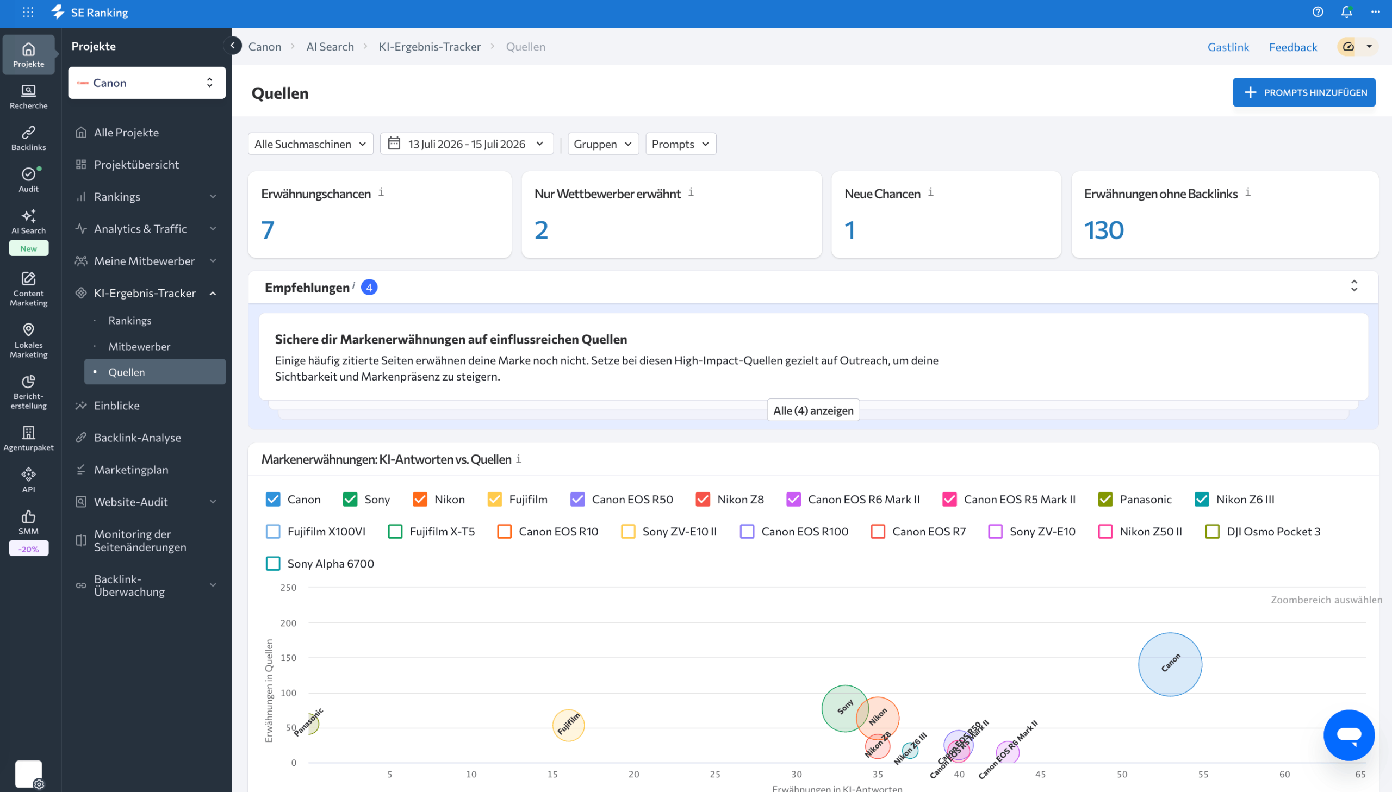This screenshot has height=792, width=1392.
Task: Go to Projekte in the icon sidebar
Action: 28,54
